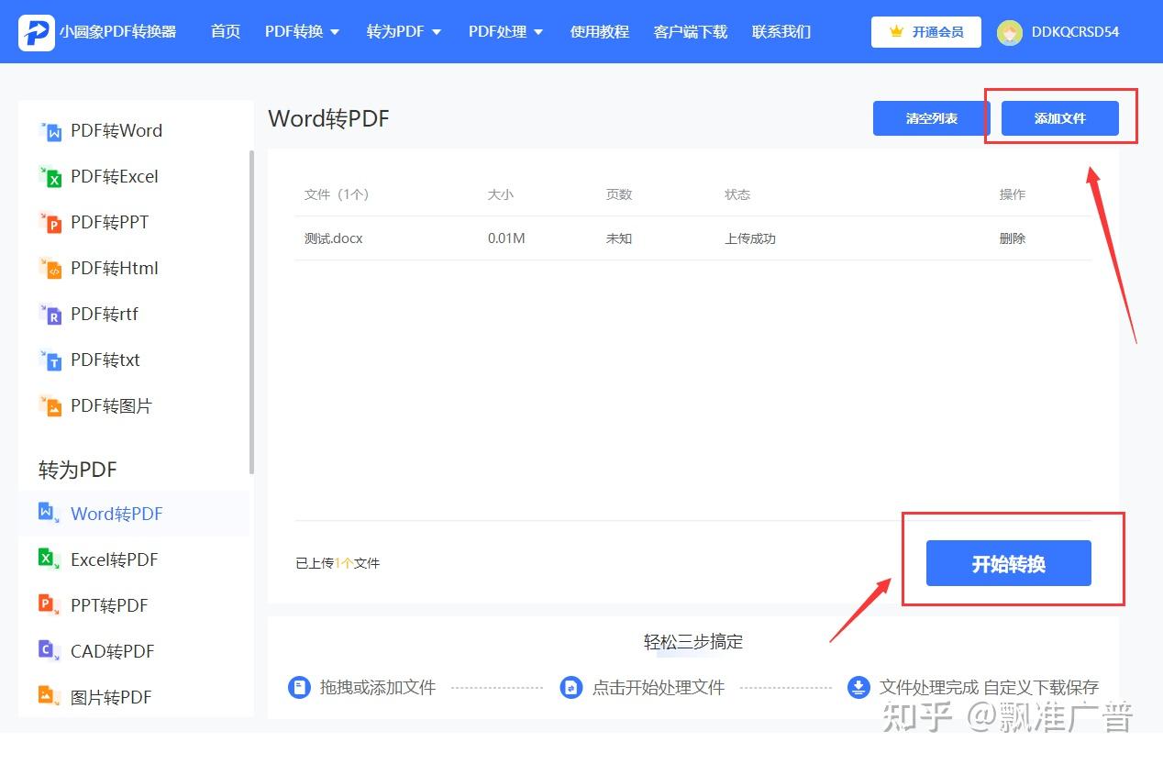Screen dimensions: 1163x764
Task: Click the user avatar icon
Action: click(x=1010, y=32)
